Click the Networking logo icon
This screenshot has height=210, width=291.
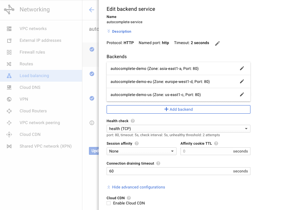pos(9,9)
